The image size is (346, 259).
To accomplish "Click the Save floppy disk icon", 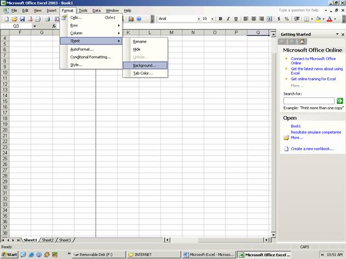I will point(22,19).
